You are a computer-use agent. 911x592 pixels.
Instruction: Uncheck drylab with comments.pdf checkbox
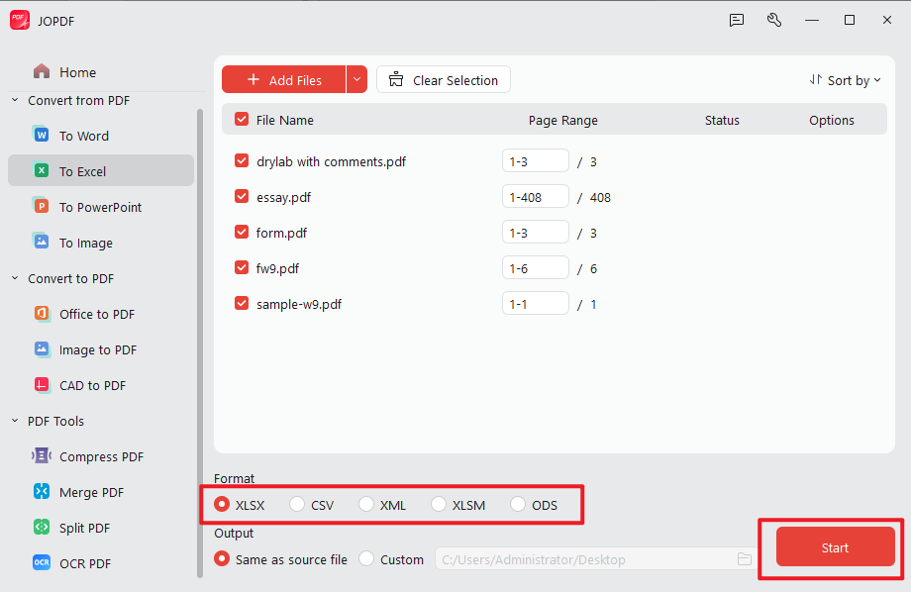(x=241, y=161)
